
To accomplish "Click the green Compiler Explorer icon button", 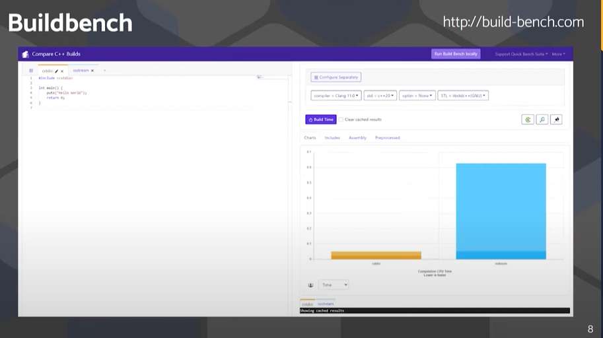I will 528,119.
